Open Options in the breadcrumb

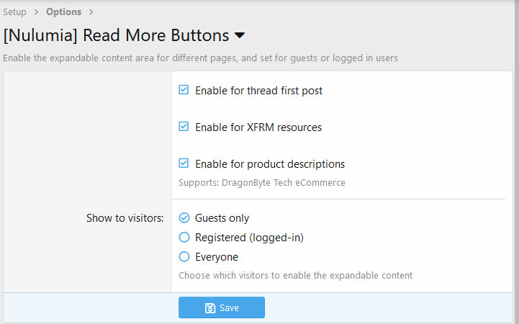tap(63, 12)
